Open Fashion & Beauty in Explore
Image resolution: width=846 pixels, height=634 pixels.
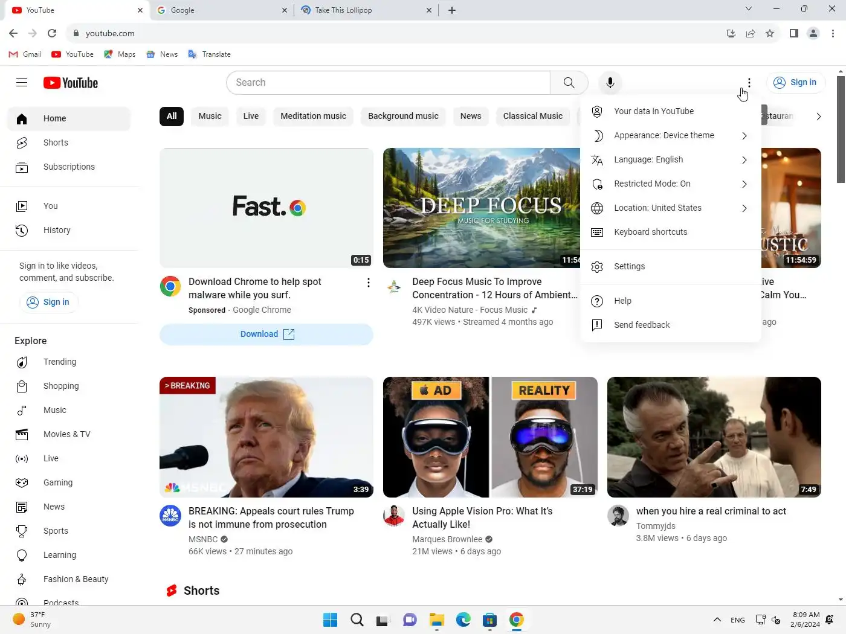click(69, 579)
